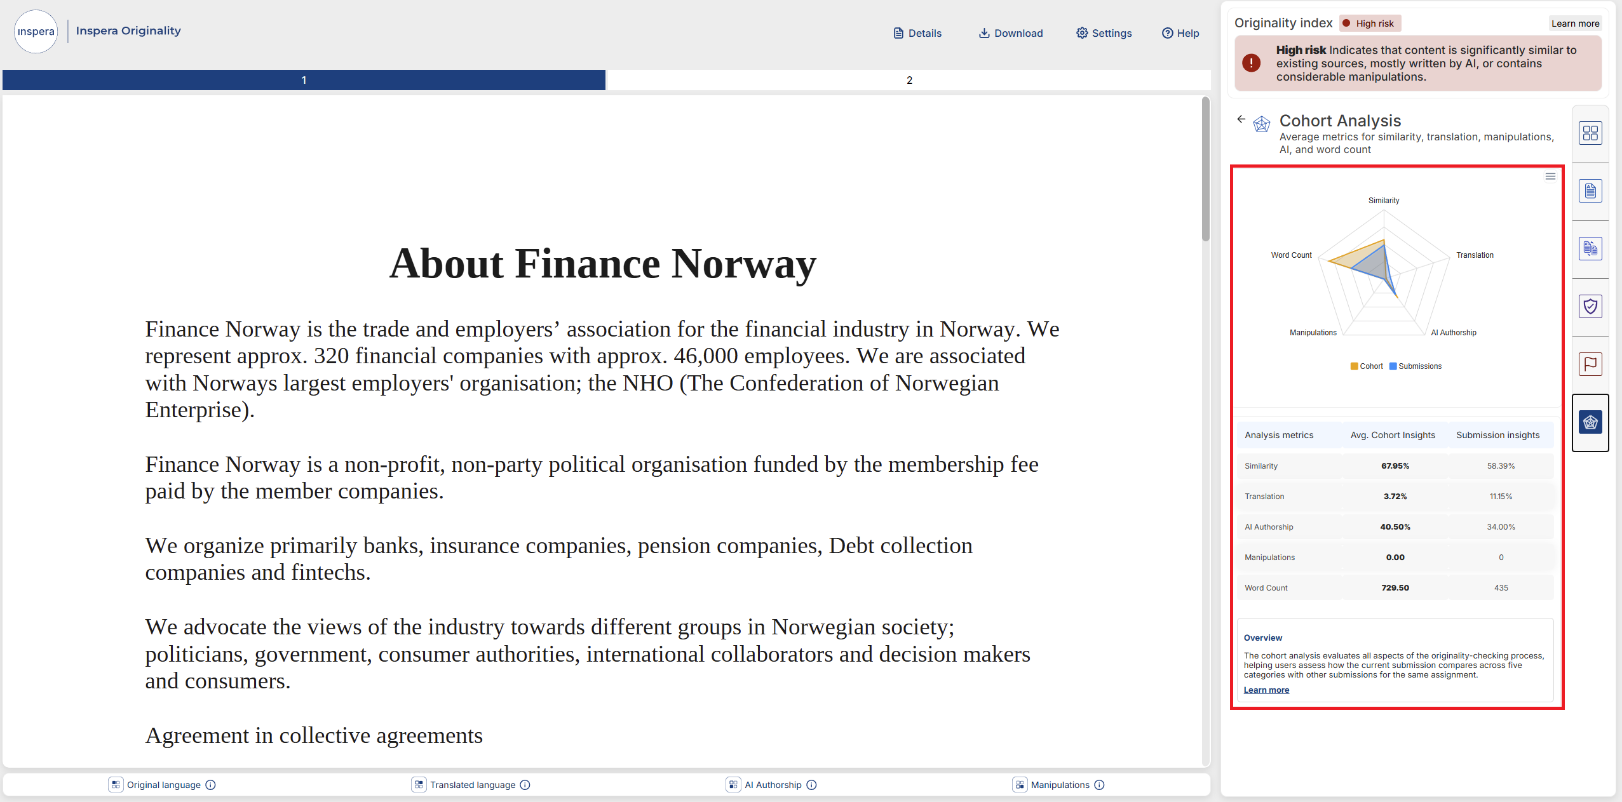Show info for AI Authorship
Screen dimensions: 1622x802
coord(811,785)
